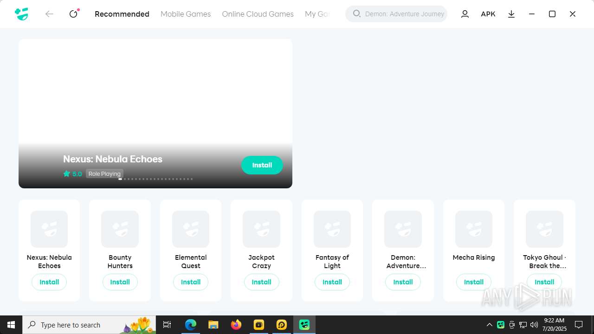
Task: Click the Mecha Rising title text
Action: pos(474,257)
